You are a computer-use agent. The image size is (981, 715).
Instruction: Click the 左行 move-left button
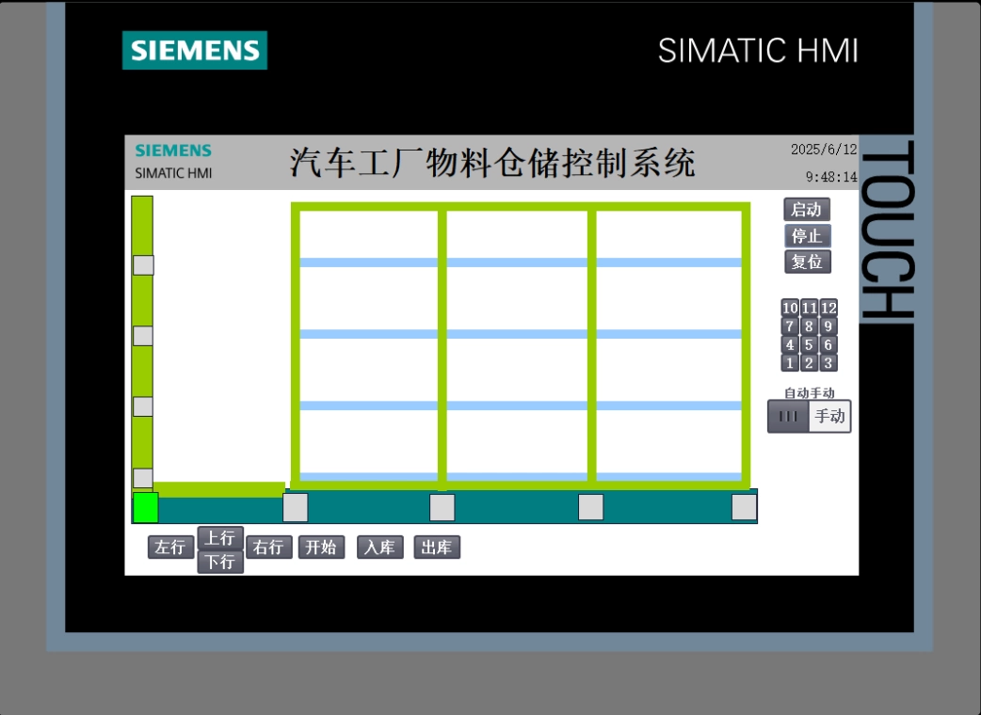click(170, 547)
